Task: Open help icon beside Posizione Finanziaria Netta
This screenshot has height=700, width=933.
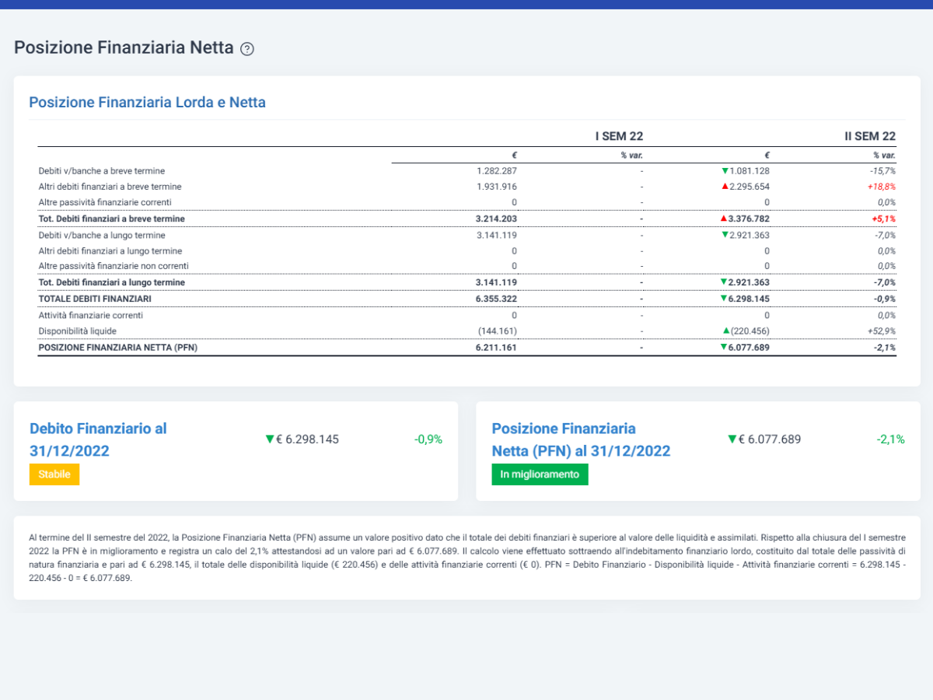Action: click(x=247, y=49)
